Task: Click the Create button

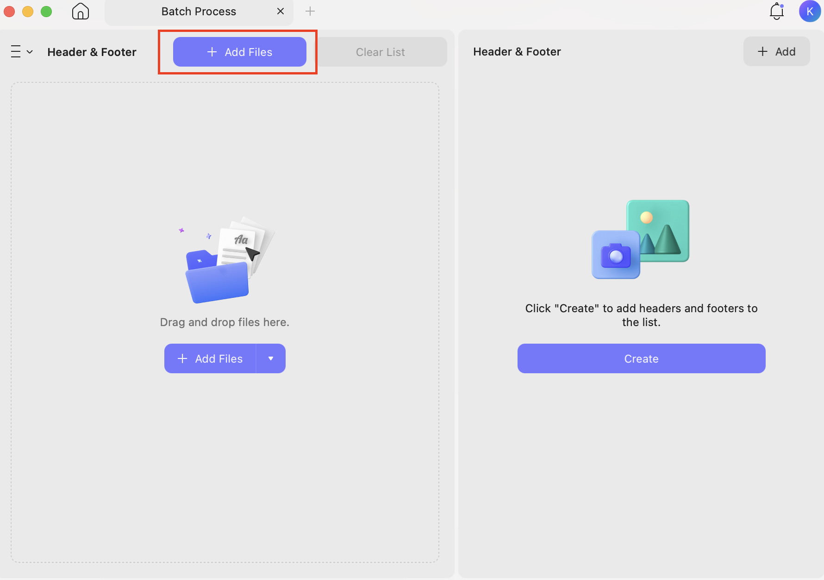Action: click(x=641, y=358)
